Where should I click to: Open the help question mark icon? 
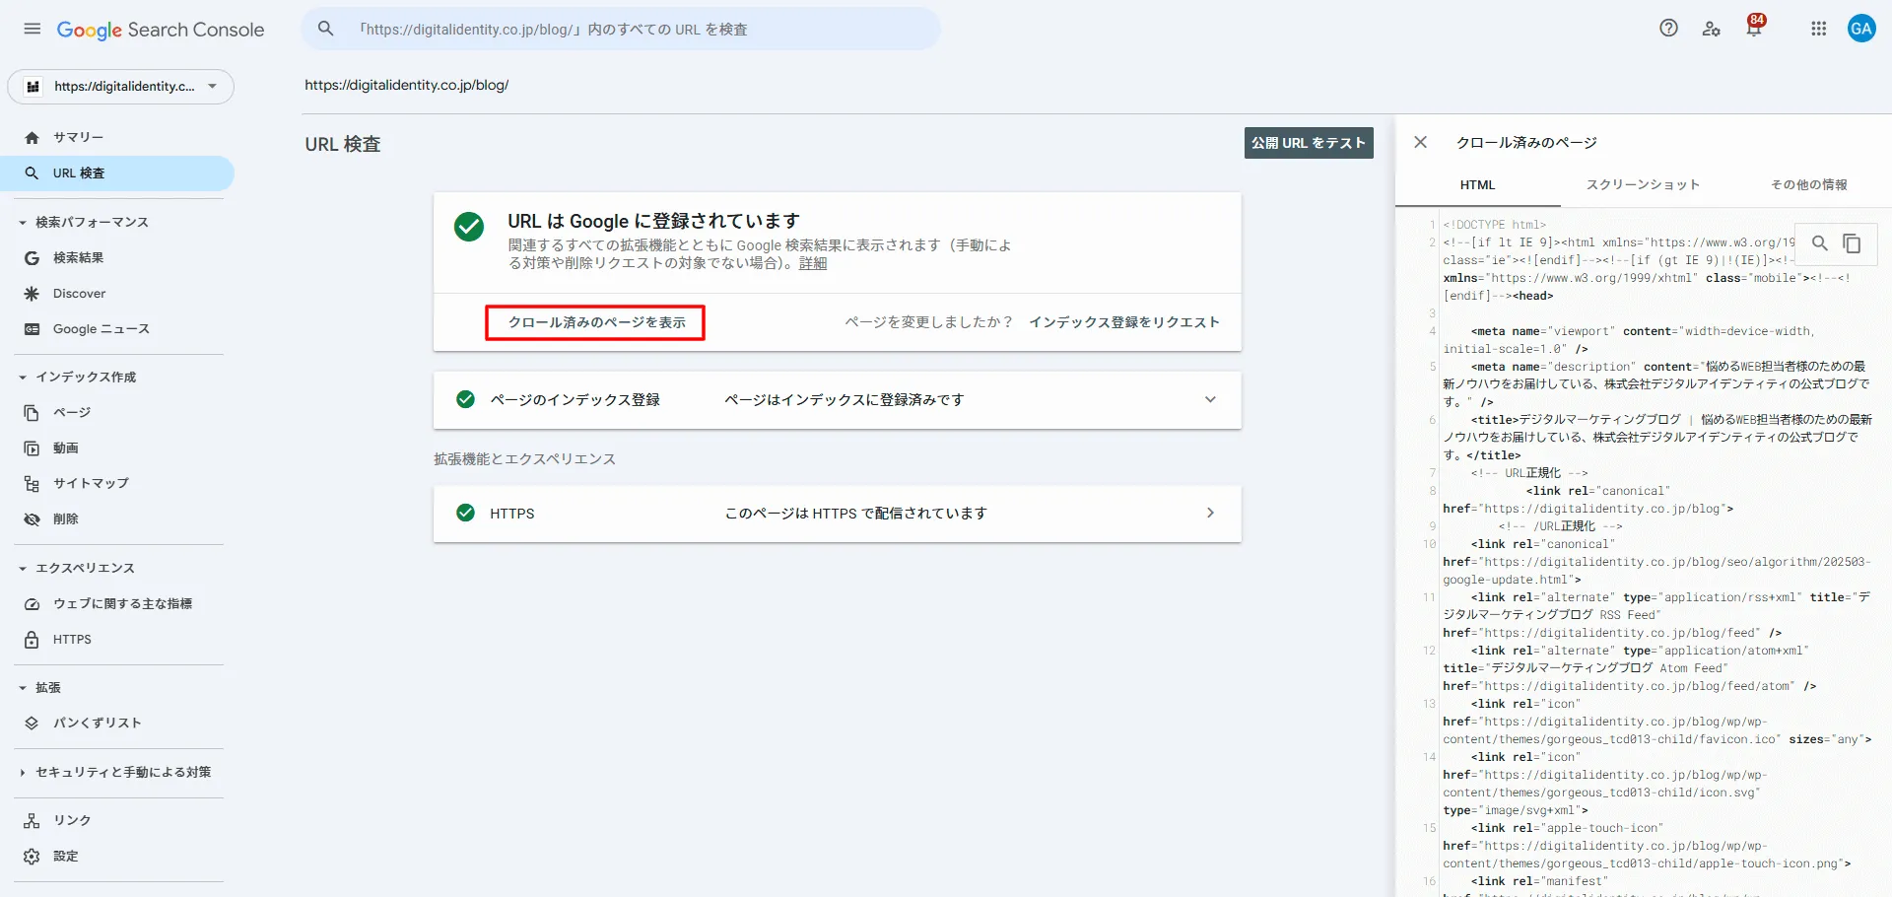pyautogui.click(x=1668, y=29)
